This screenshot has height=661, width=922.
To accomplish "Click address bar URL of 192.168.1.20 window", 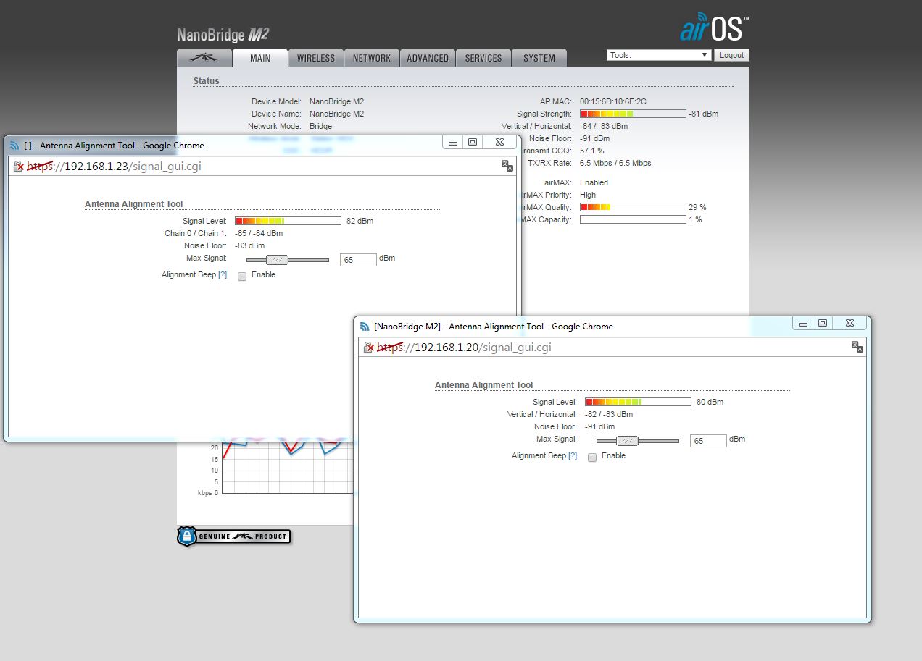I will [x=464, y=348].
